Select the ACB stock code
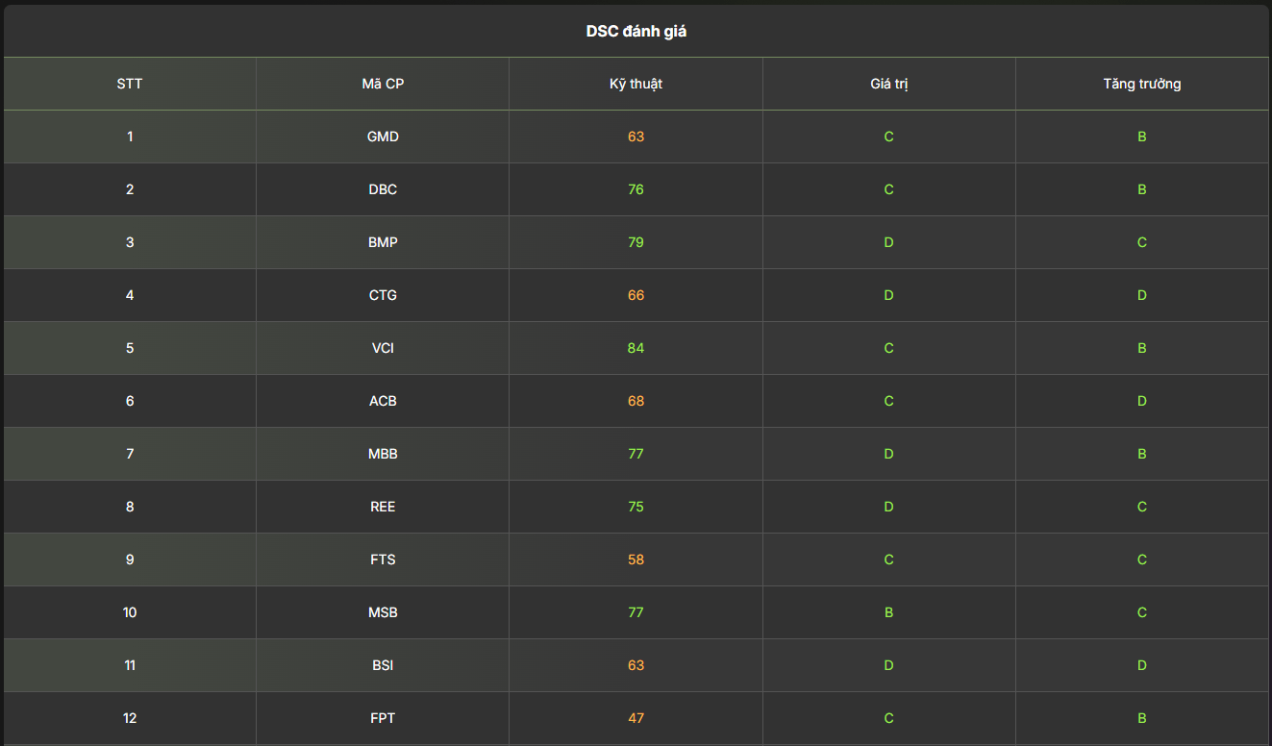1272x746 pixels. coord(383,401)
